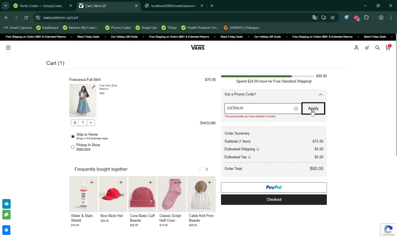
Task: Open Health Products For bookmark
Action: 200,28
